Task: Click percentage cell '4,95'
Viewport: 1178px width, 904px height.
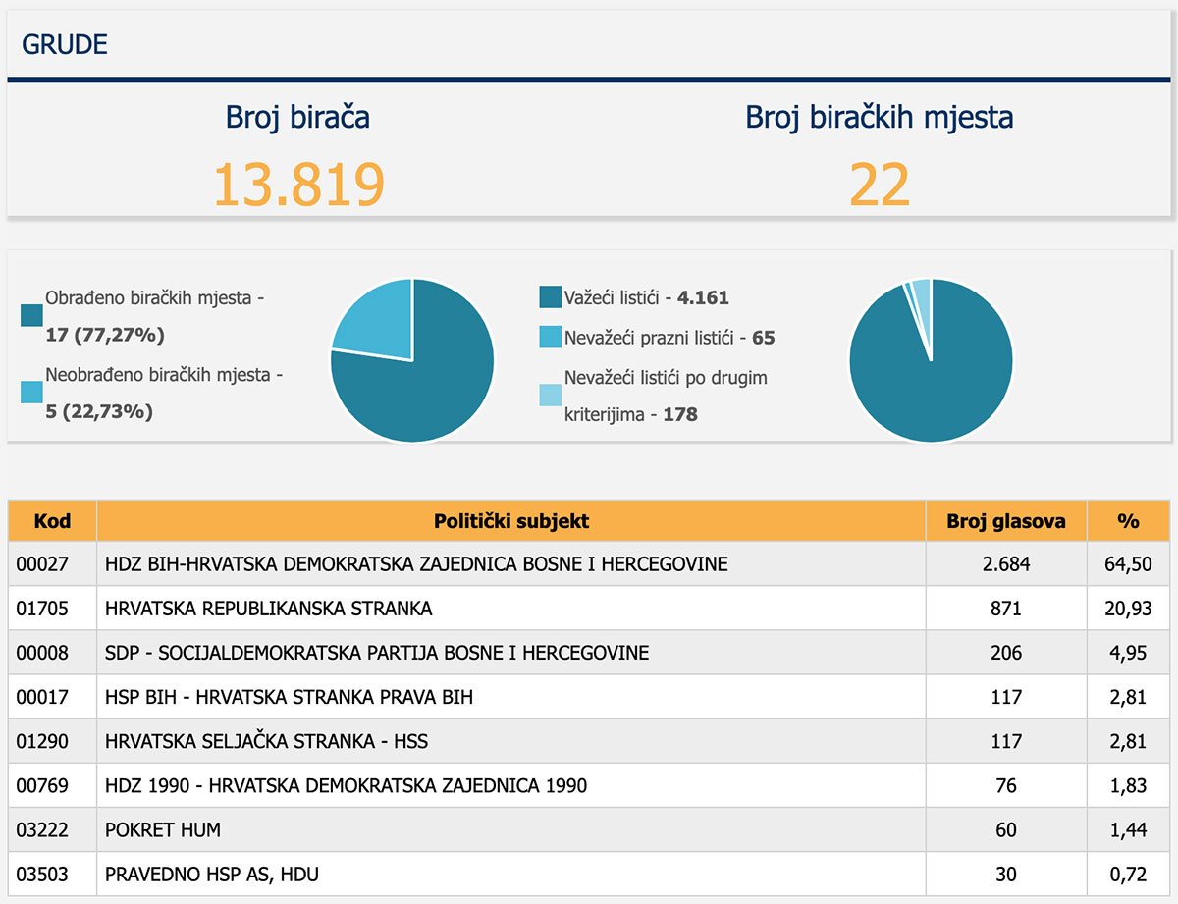Action: [1129, 653]
